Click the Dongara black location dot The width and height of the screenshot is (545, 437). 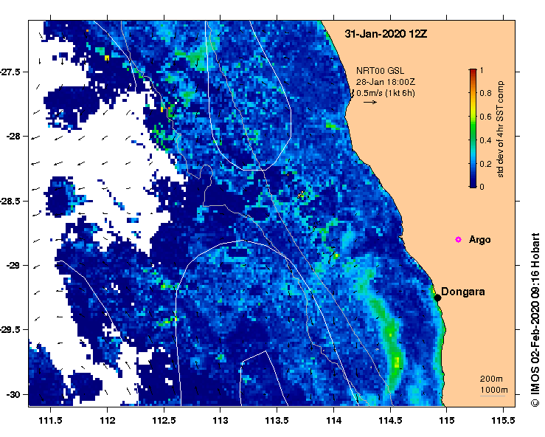(x=437, y=297)
